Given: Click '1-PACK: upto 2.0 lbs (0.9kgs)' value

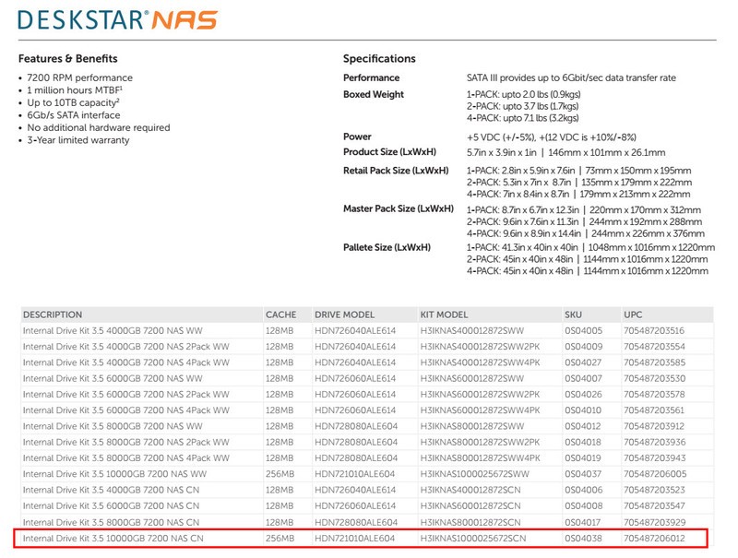Looking at the screenshot, I should (x=523, y=94).
